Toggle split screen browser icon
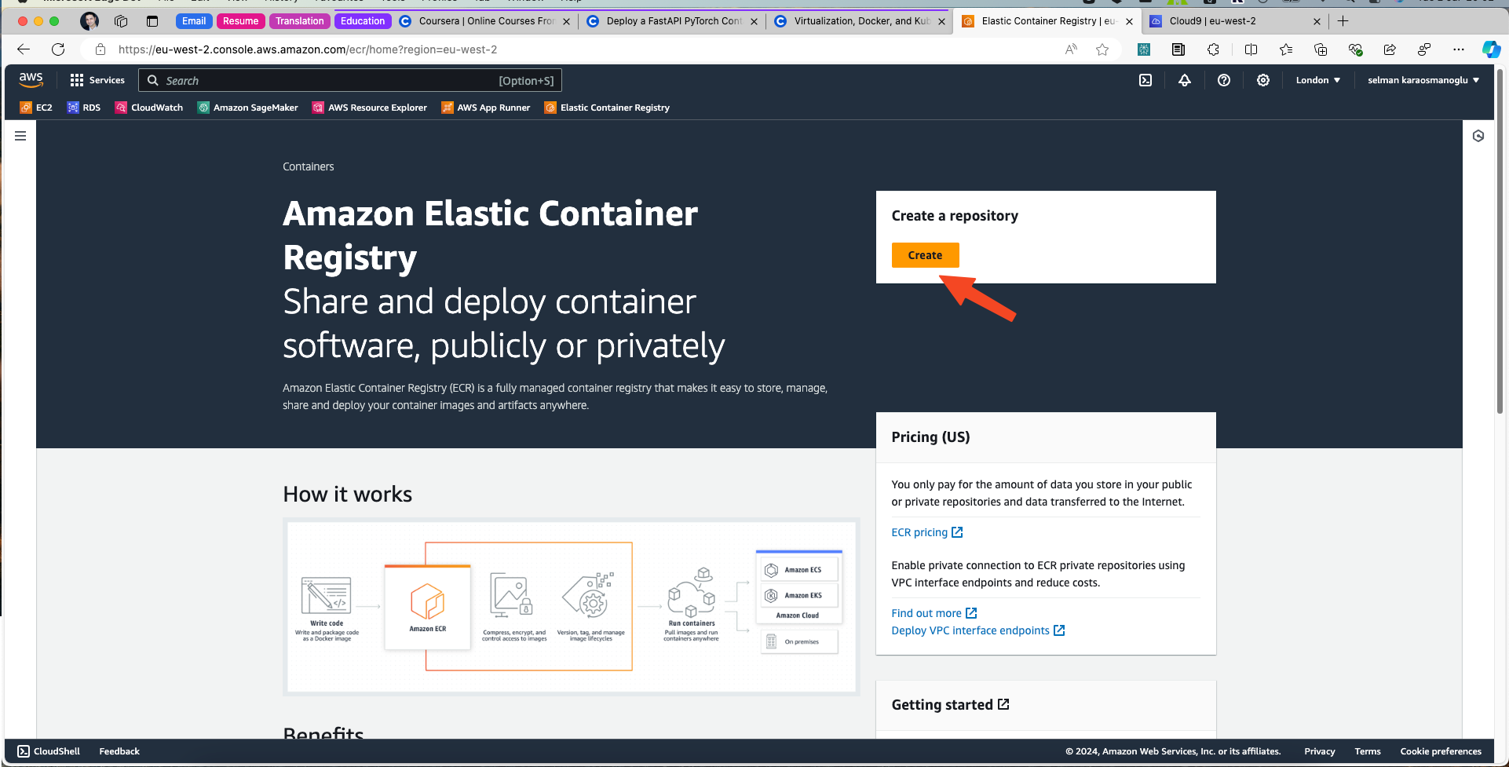Screen dimensions: 1509x767 [1251, 49]
